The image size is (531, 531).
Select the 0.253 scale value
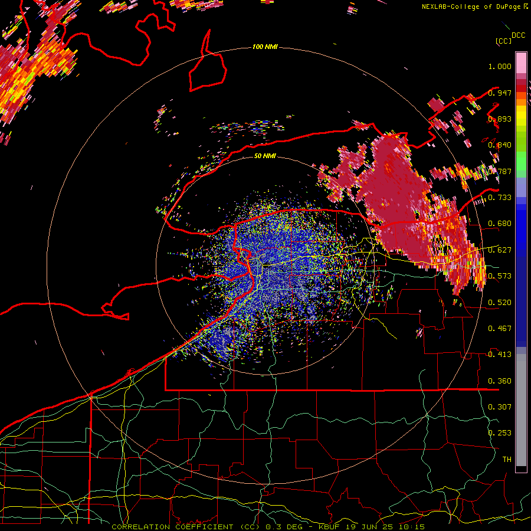(x=500, y=433)
